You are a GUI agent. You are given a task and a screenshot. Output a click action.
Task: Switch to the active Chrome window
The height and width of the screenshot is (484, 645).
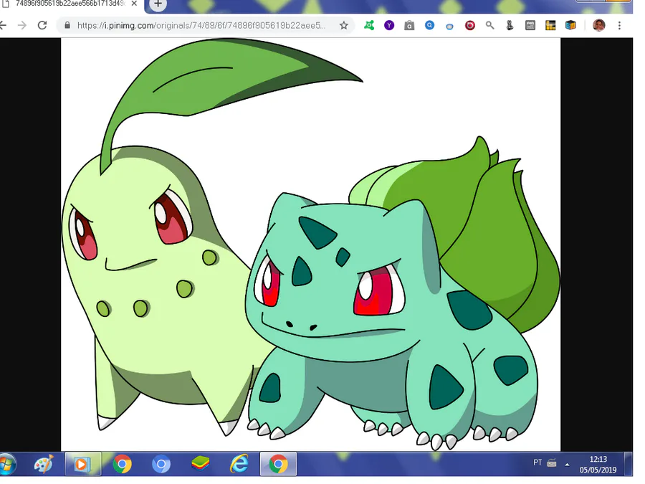point(279,464)
